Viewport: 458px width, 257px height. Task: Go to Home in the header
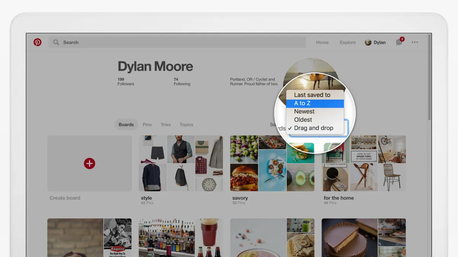[322, 42]
